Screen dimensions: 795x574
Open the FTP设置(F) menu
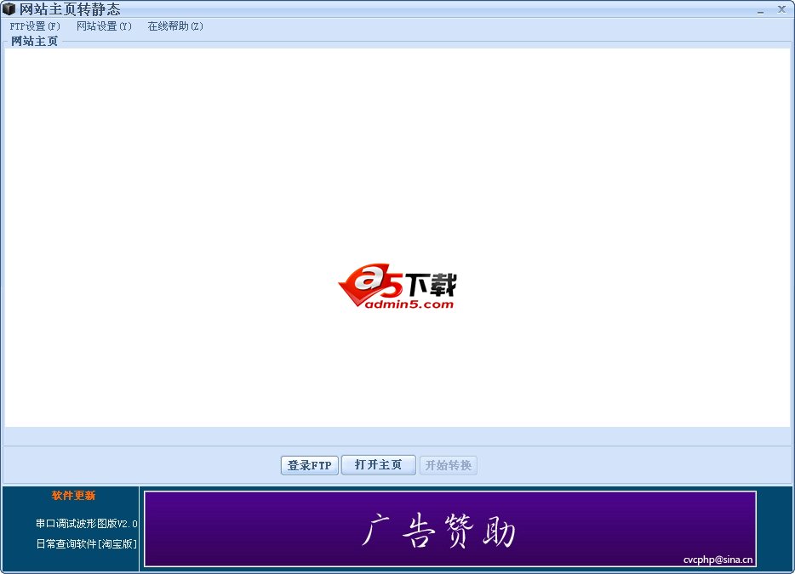click(x=35, y=26)
